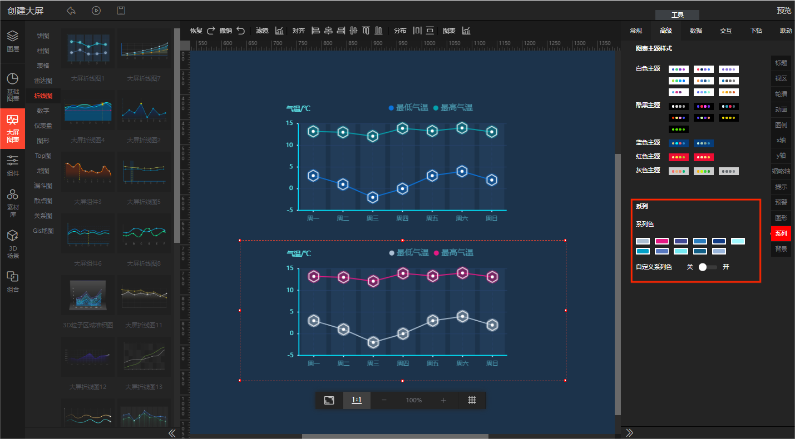
Task: Click the distribute horizontally icon
Action: click(x=417, y=31)
